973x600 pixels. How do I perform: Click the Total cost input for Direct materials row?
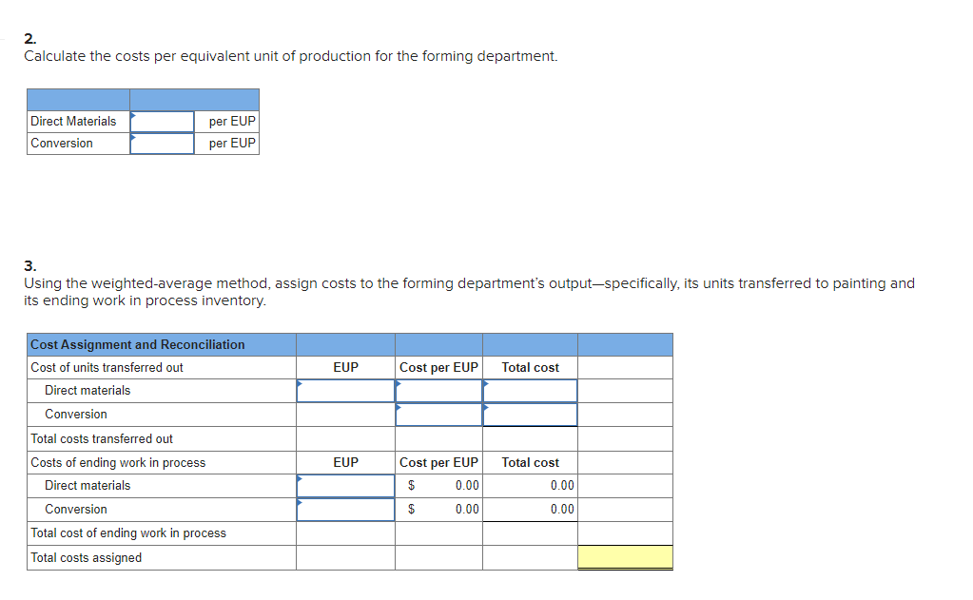click(x=530, y=390)
